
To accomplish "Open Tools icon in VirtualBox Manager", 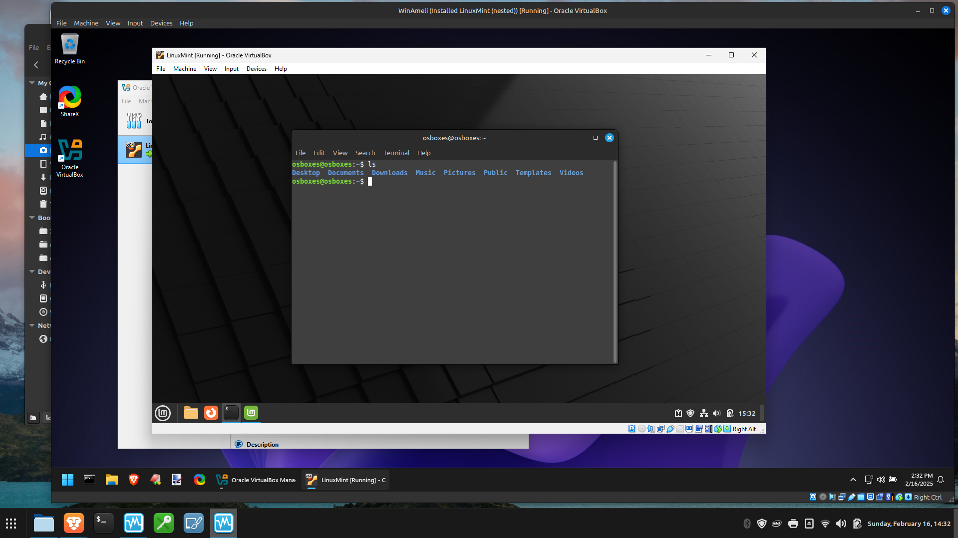I will pos(134,121).
